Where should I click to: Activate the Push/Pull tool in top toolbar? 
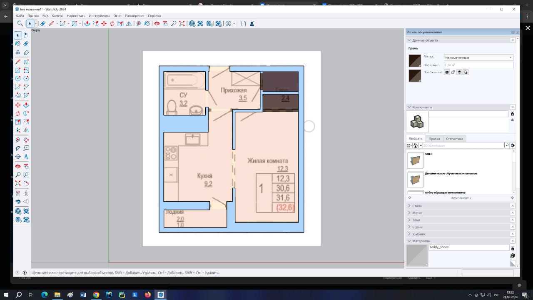(x=87, y=24)
